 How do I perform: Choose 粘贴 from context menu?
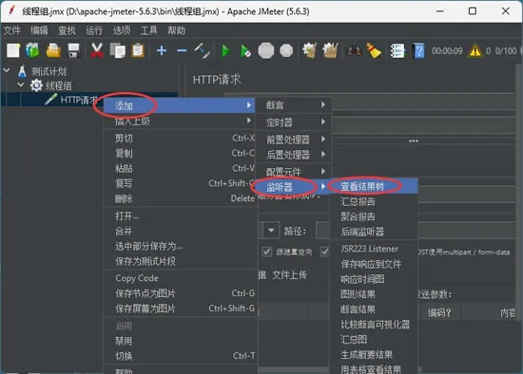180,168
